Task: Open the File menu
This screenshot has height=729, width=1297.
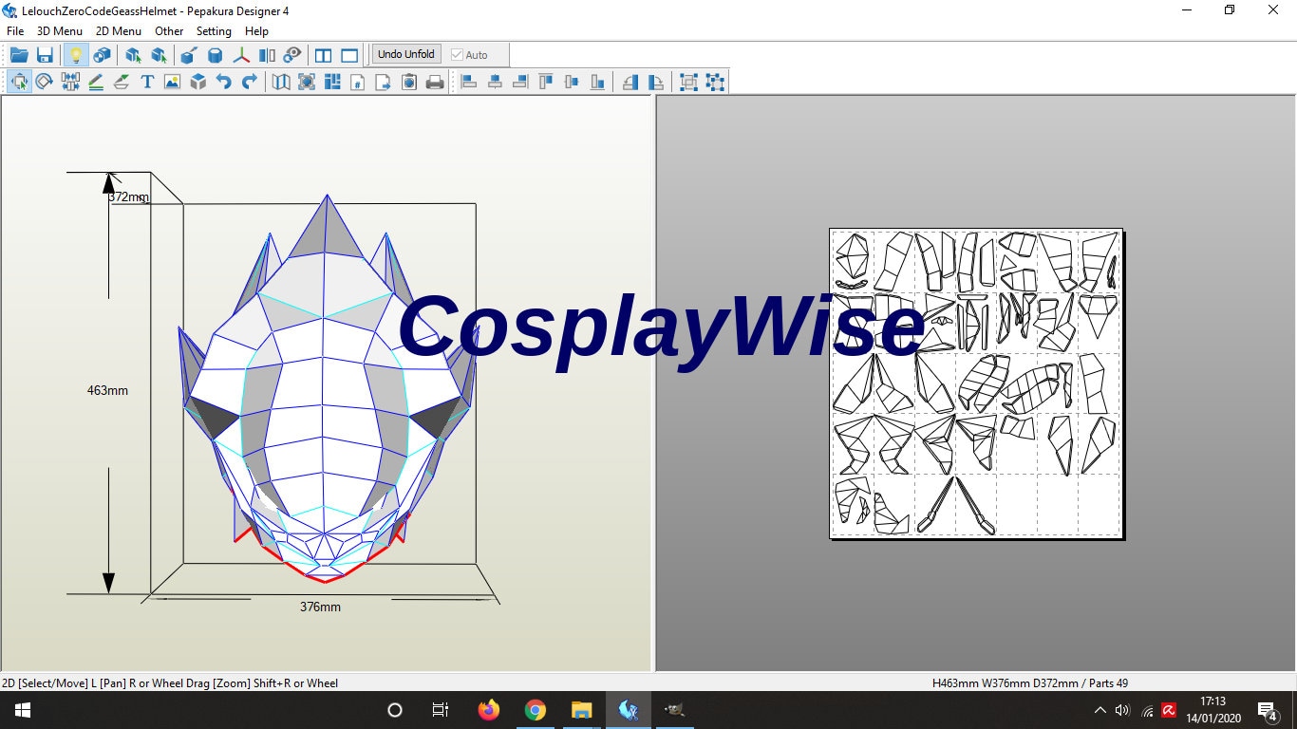Action: pos(15,31)
